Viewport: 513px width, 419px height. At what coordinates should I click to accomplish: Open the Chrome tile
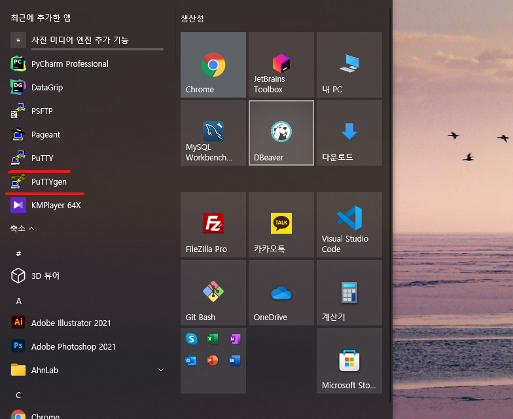pos(213,64)
